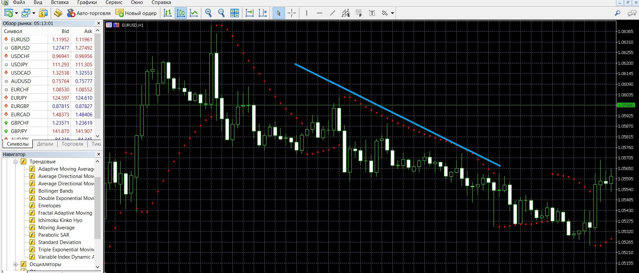Switch to the Детали tab

pyautogui.click(x=45, y=144)
